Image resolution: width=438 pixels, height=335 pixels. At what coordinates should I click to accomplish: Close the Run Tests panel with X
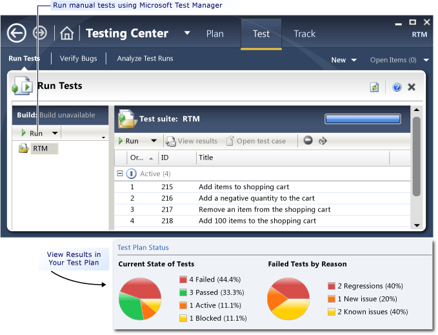coord(412,87)
